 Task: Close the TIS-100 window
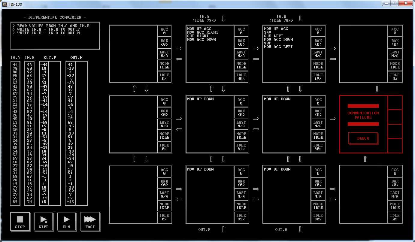click(x=405, y=3)
